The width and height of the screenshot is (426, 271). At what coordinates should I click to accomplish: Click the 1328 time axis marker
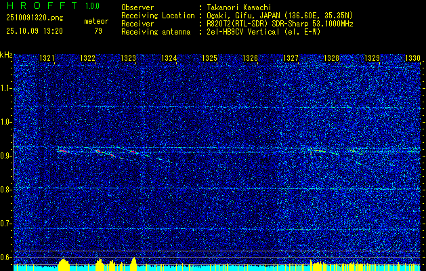coord(331,58)
